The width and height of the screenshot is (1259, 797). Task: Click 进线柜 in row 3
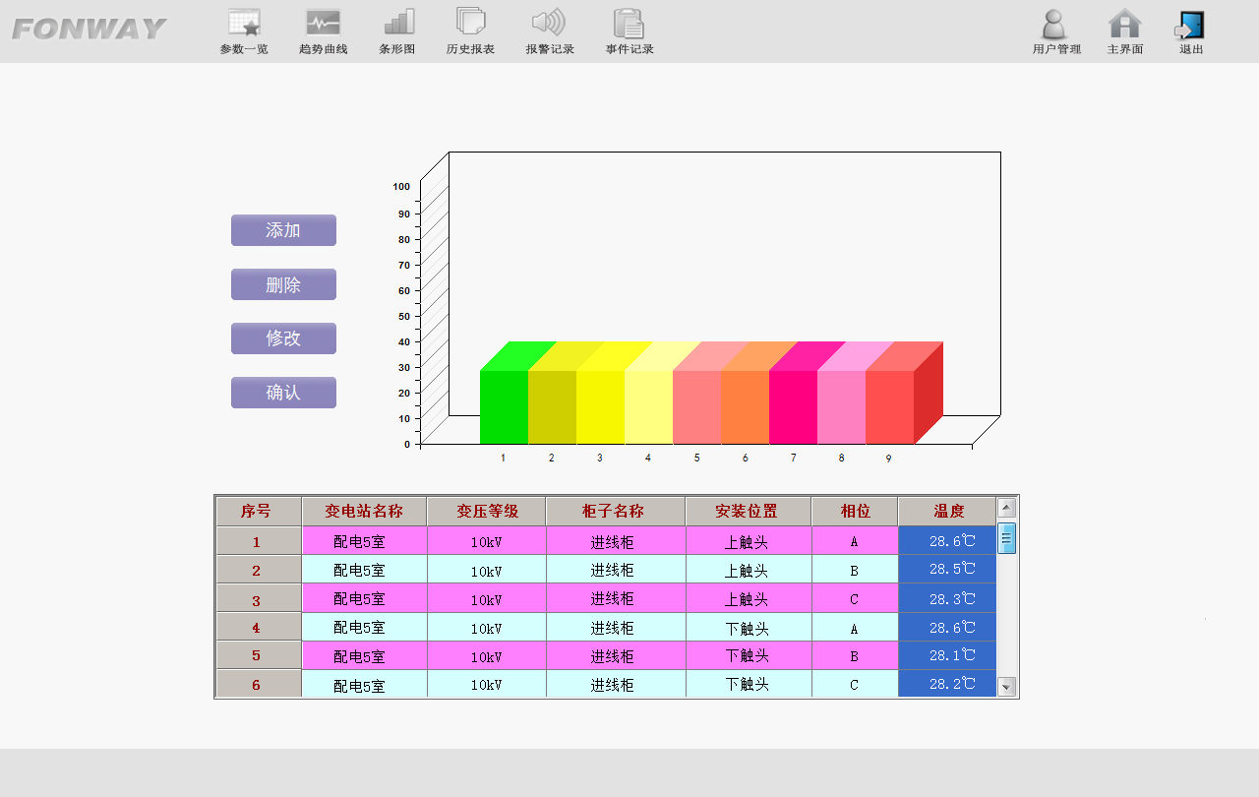(x=612, y=598)
